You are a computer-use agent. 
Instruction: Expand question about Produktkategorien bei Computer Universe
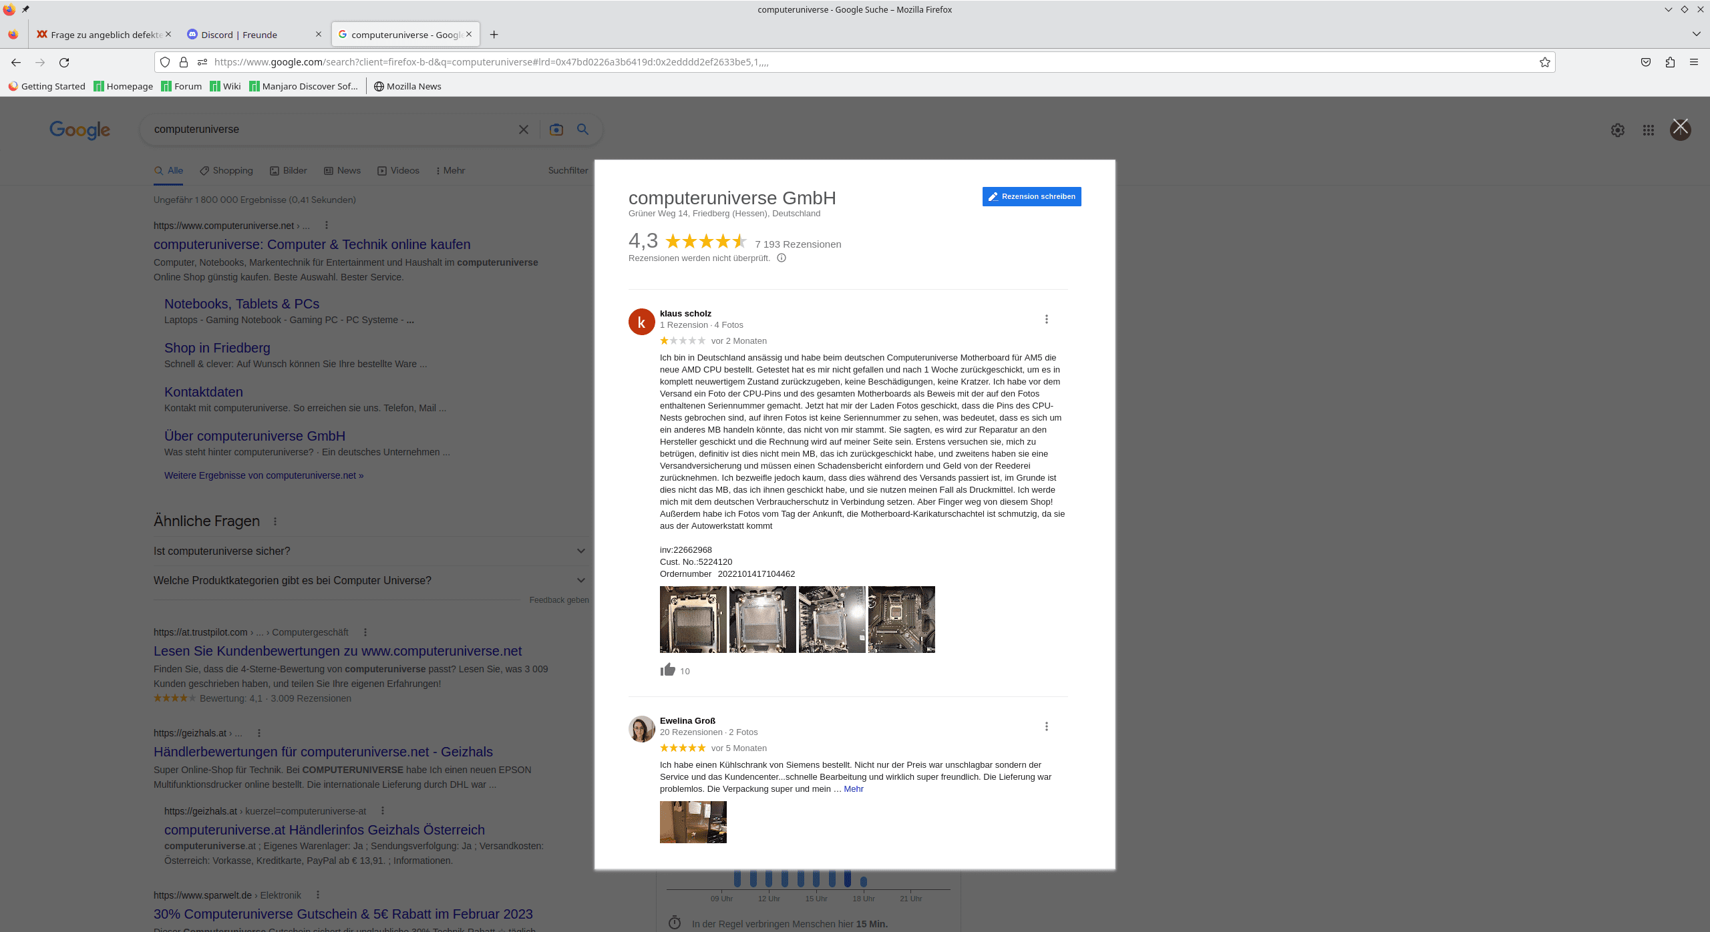coord(371,580)
